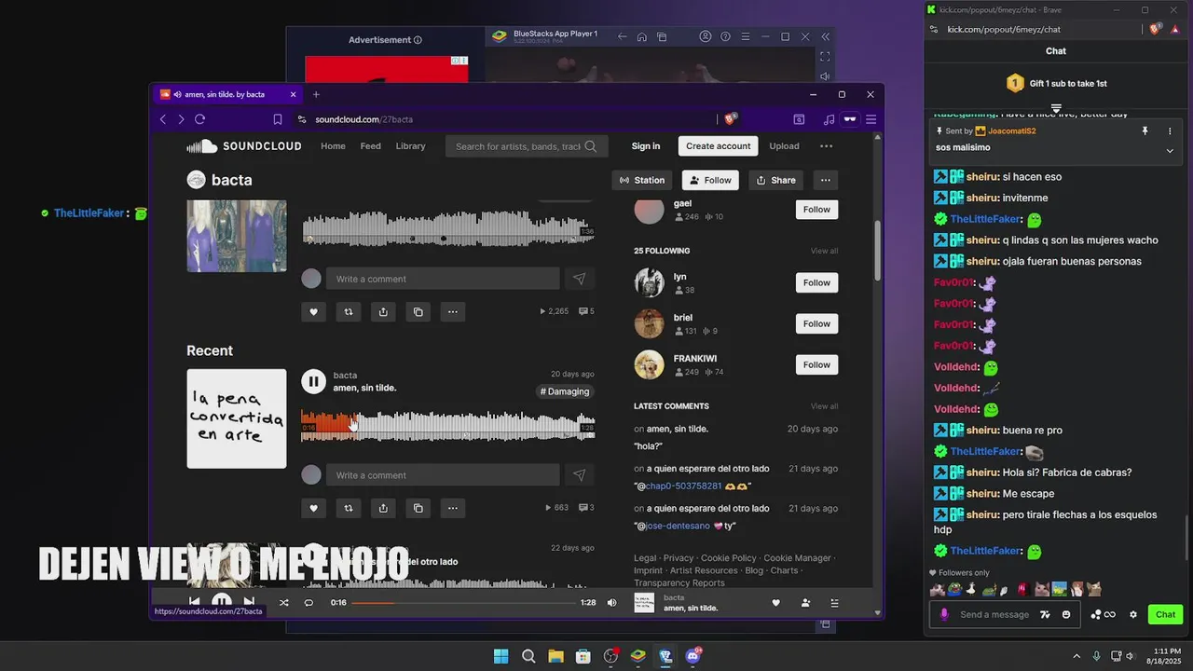The height and width of the screenshot is (671, 1193).
Task: Open Brave Shields icon in SoundCloud window
Action: click(x=731, y=118)
